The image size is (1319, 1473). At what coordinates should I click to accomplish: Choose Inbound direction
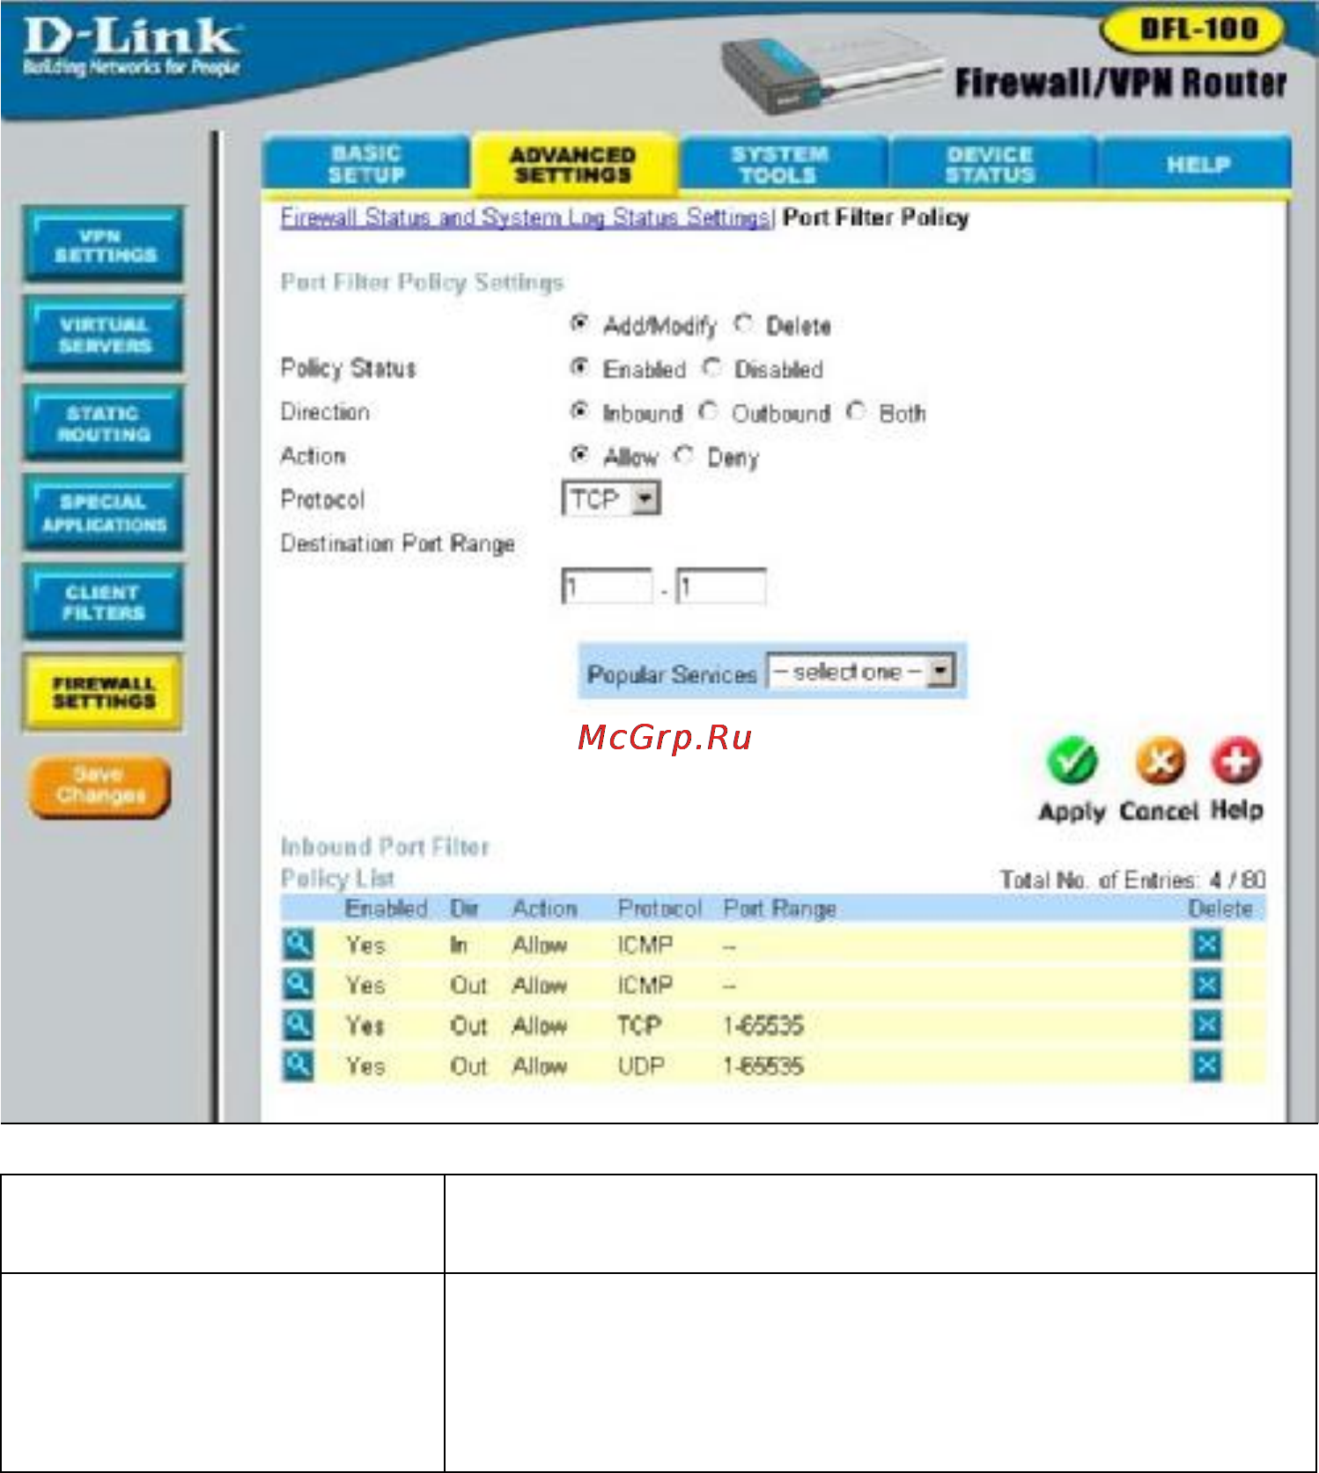(x=578, y=411)
